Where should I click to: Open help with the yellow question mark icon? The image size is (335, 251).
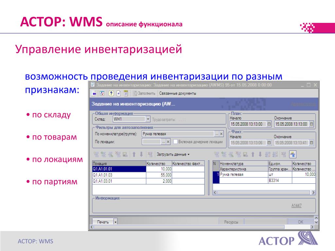111,93
